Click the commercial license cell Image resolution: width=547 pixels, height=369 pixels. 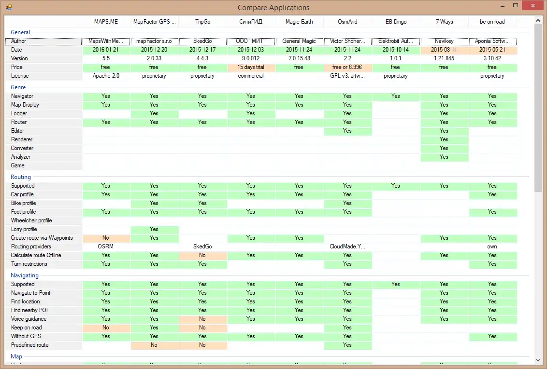251,76
